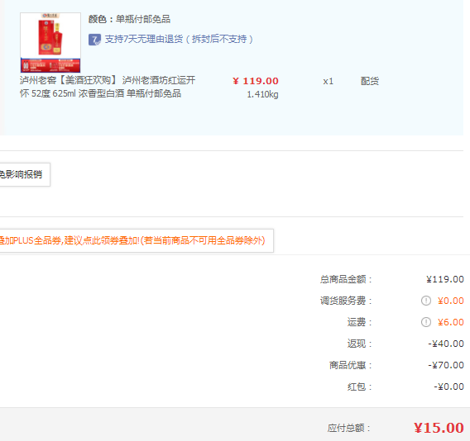
Task: Click the item price ¥ 119.00
Action: pos(256,81)
